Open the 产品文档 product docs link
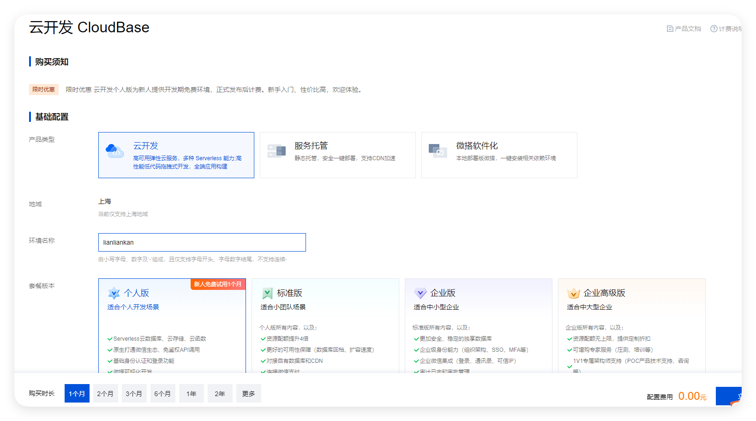The image size is (756, 421). [684, 29]
